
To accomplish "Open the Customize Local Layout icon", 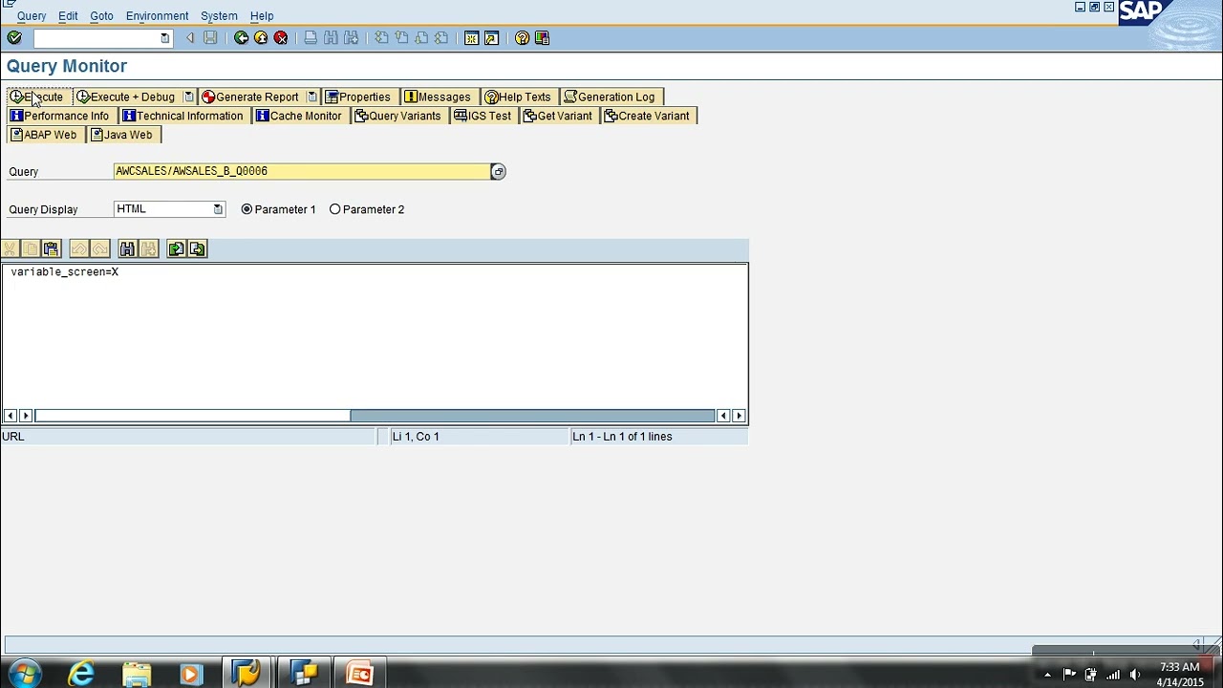I will point(542,38).
